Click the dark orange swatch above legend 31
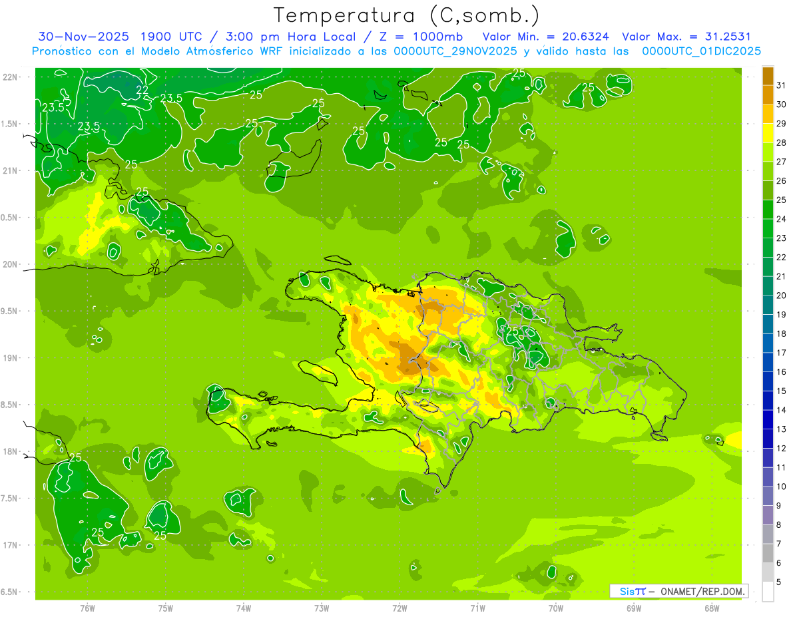The height and width of the screenshot is (617, 799). tap(768, 76)
